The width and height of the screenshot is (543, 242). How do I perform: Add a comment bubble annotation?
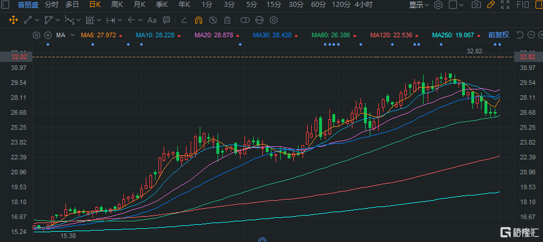[x=166, y=20]
